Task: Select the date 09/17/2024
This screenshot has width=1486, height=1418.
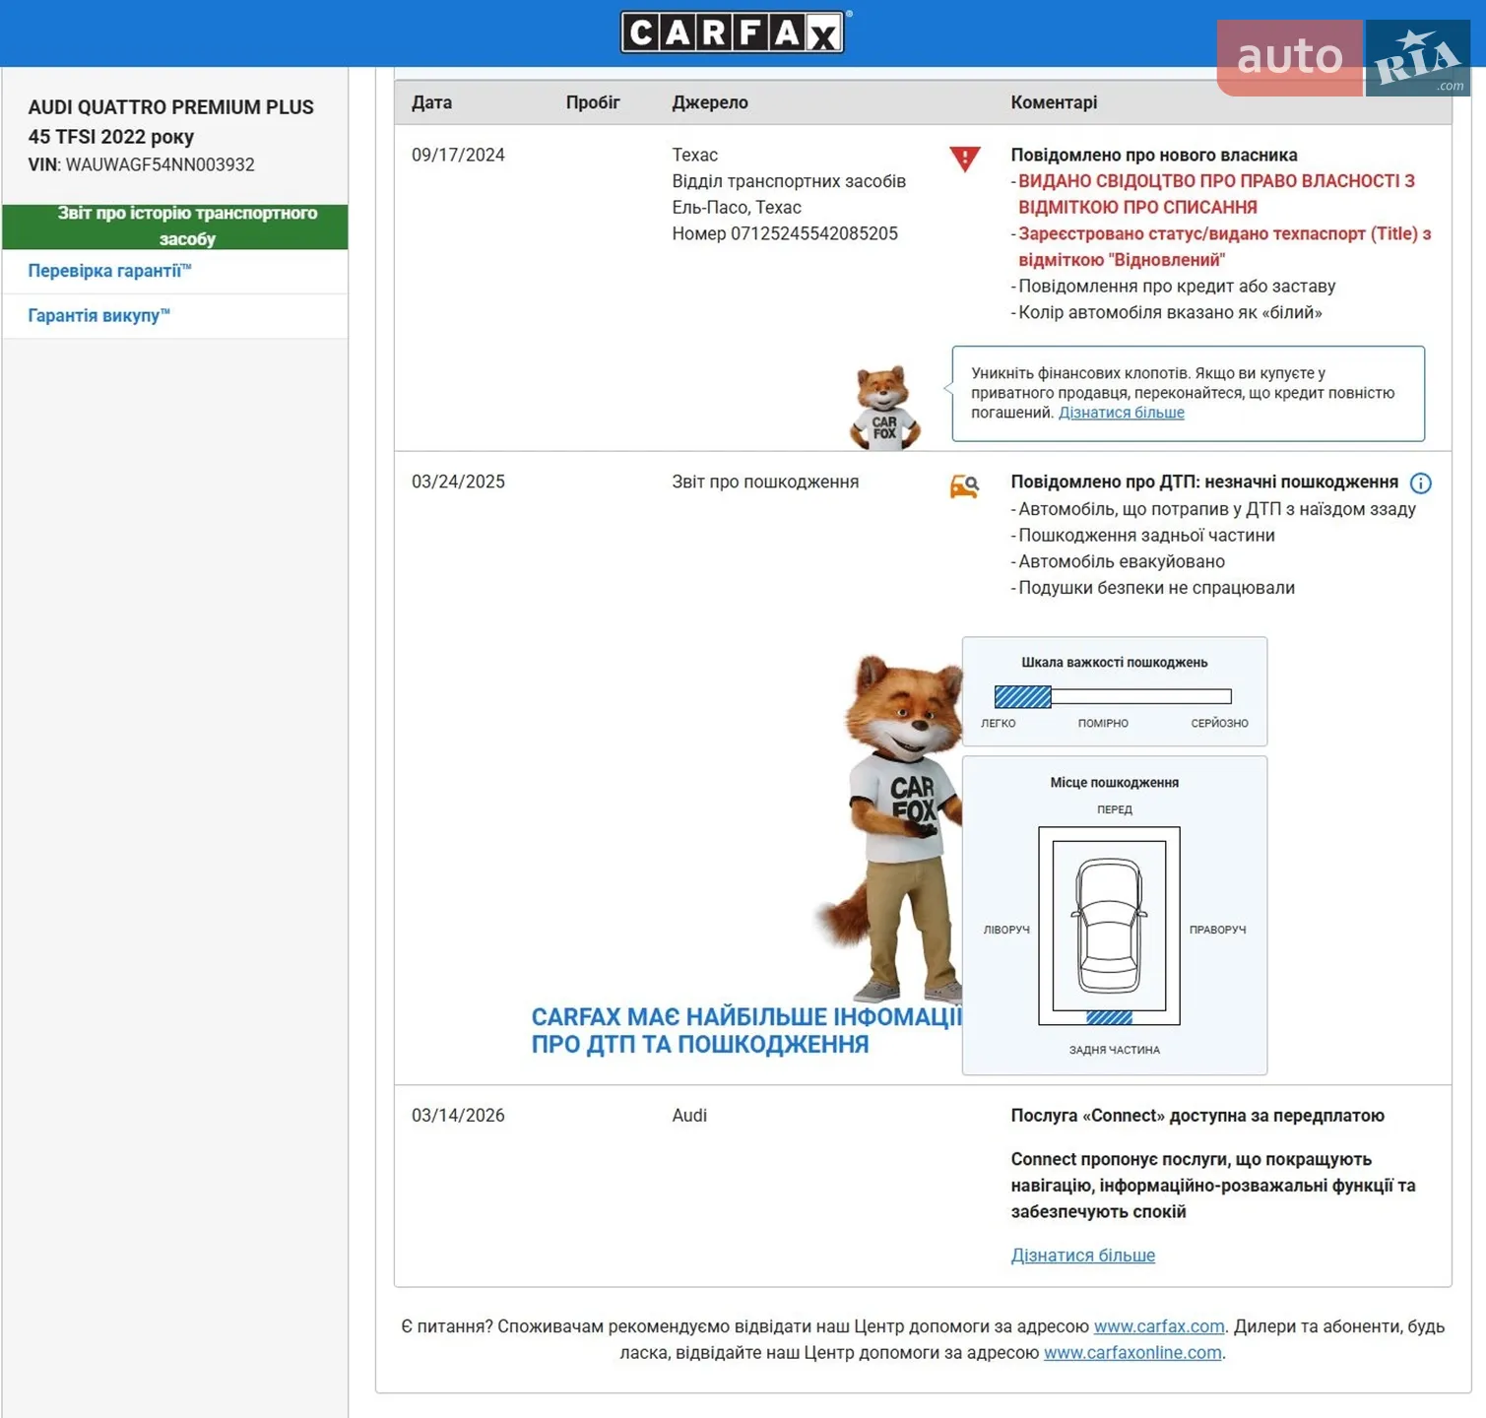Action: click(458, 155)
